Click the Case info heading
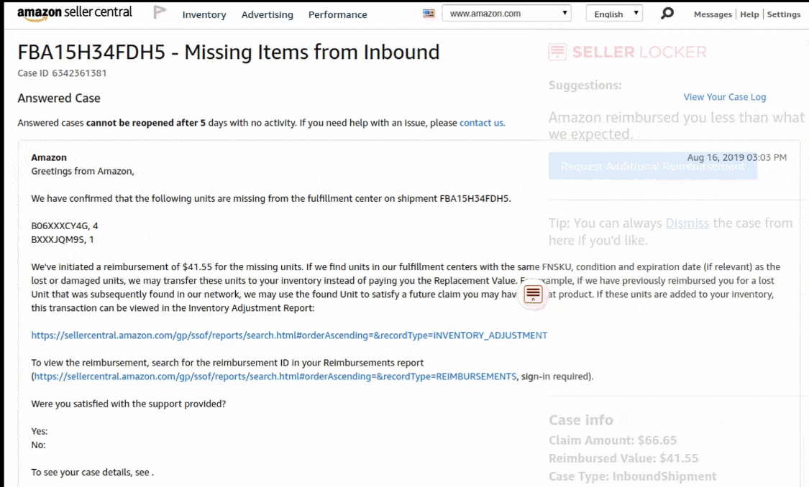This screenshot has height=487, width=809. click(x=581, y=420)
